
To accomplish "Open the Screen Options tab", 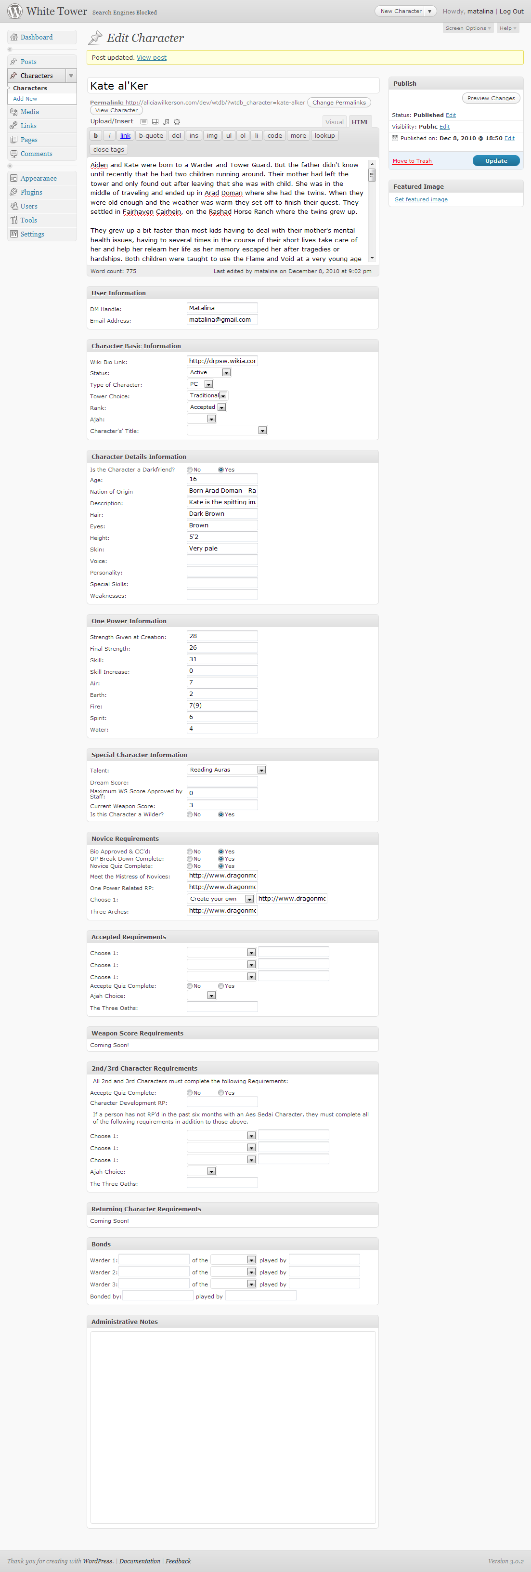I will 468,28.
